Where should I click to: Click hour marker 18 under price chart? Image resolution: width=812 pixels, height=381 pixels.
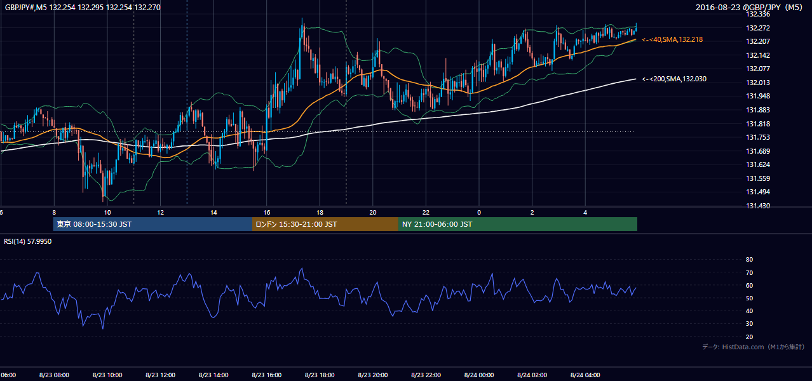[x=320, y=213]
